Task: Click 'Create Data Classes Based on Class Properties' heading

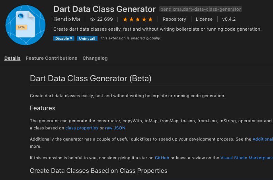Action: [x=99, y=171]
